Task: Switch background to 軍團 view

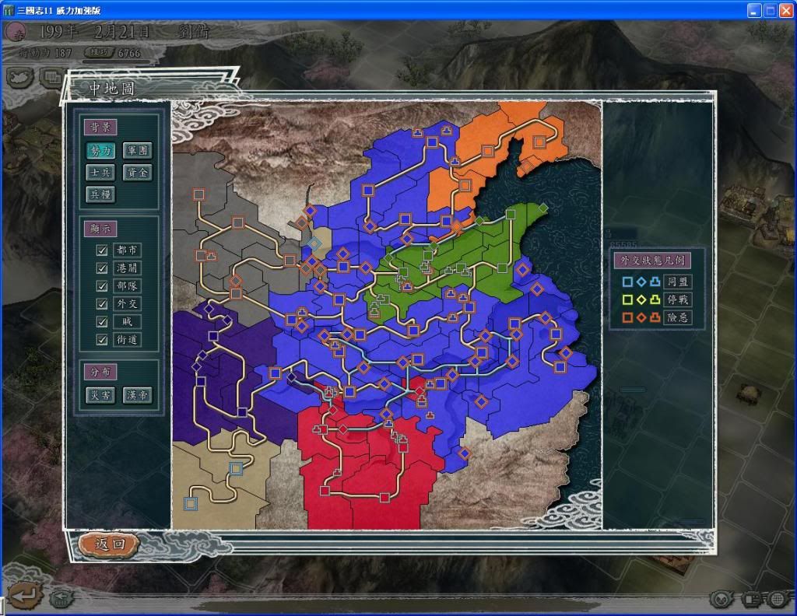Action: [x=137, y=150]
